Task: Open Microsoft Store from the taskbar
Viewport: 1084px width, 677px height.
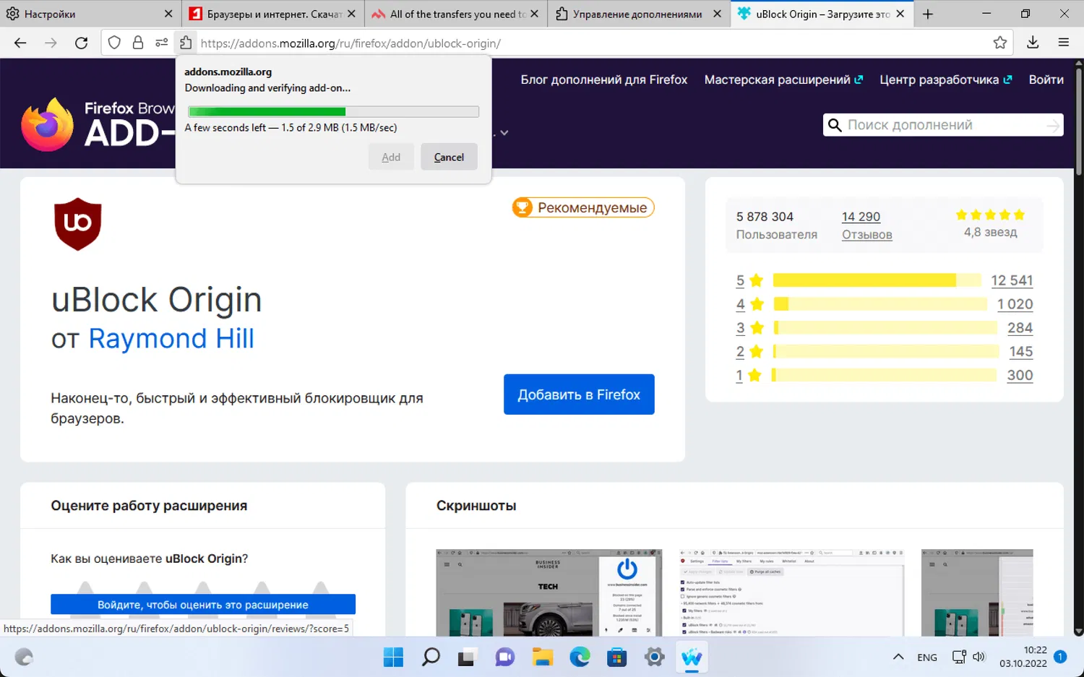Action: pos(617,657)
